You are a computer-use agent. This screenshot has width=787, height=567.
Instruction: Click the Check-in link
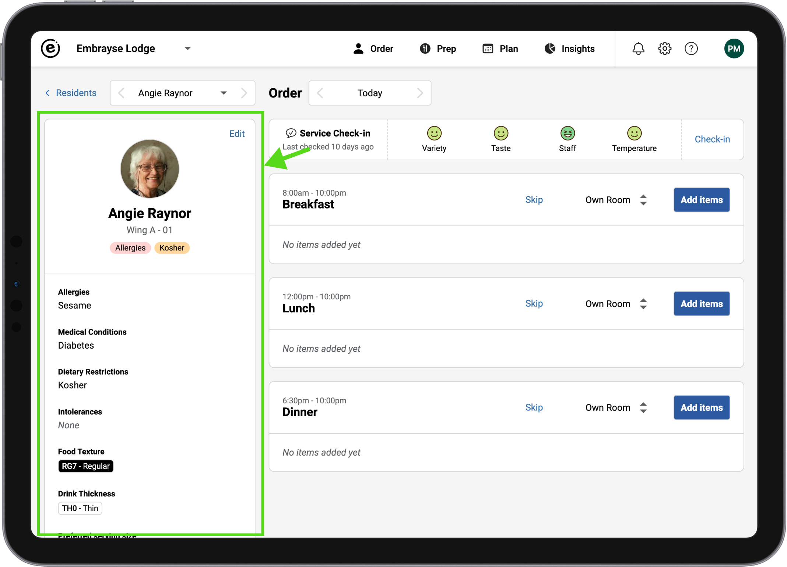click(x=712, y=139)
